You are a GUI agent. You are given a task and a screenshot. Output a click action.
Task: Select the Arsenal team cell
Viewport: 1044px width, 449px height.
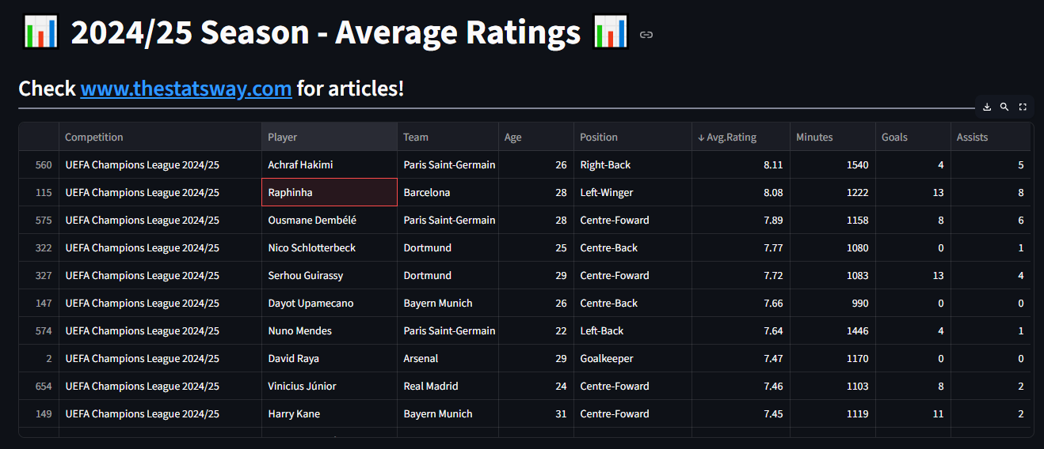click(x=448, y=358)
